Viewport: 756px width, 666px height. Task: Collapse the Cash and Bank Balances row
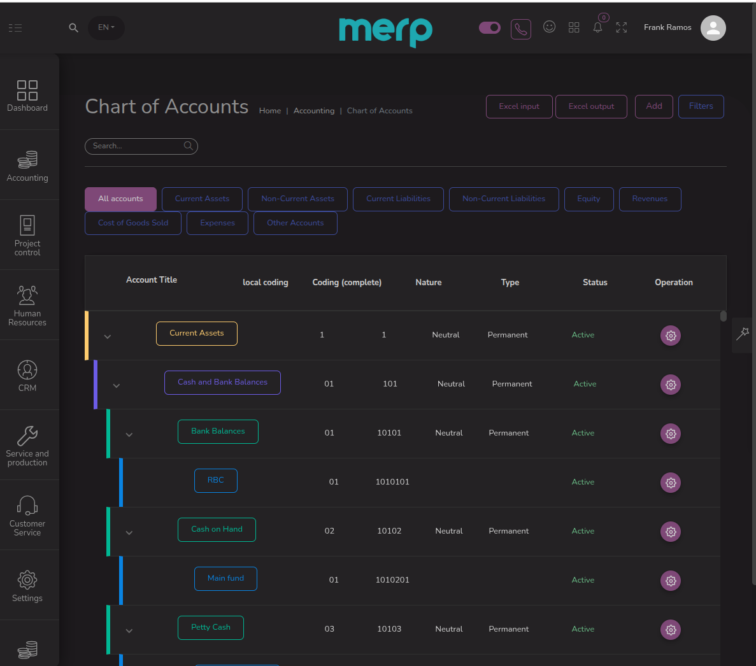pyautogui.click(x=117, y=386)
